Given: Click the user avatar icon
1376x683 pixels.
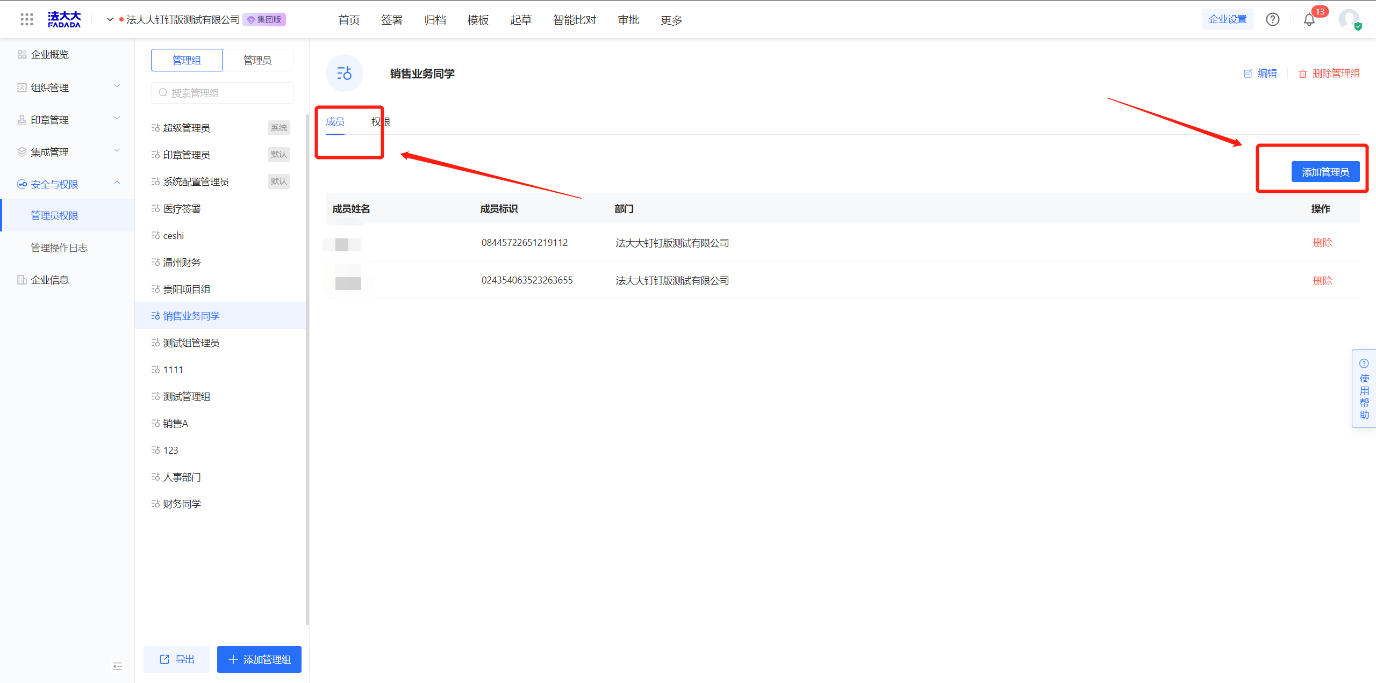Looking at the screenshot, I should [1349, 20].
